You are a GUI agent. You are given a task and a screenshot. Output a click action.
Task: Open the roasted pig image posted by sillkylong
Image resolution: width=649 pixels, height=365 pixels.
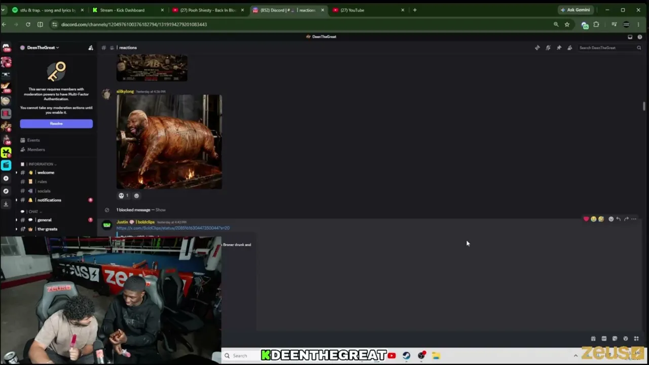coord(169,141)
